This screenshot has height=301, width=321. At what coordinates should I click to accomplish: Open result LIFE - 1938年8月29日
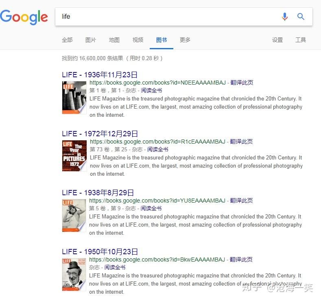tap(98, 192)
